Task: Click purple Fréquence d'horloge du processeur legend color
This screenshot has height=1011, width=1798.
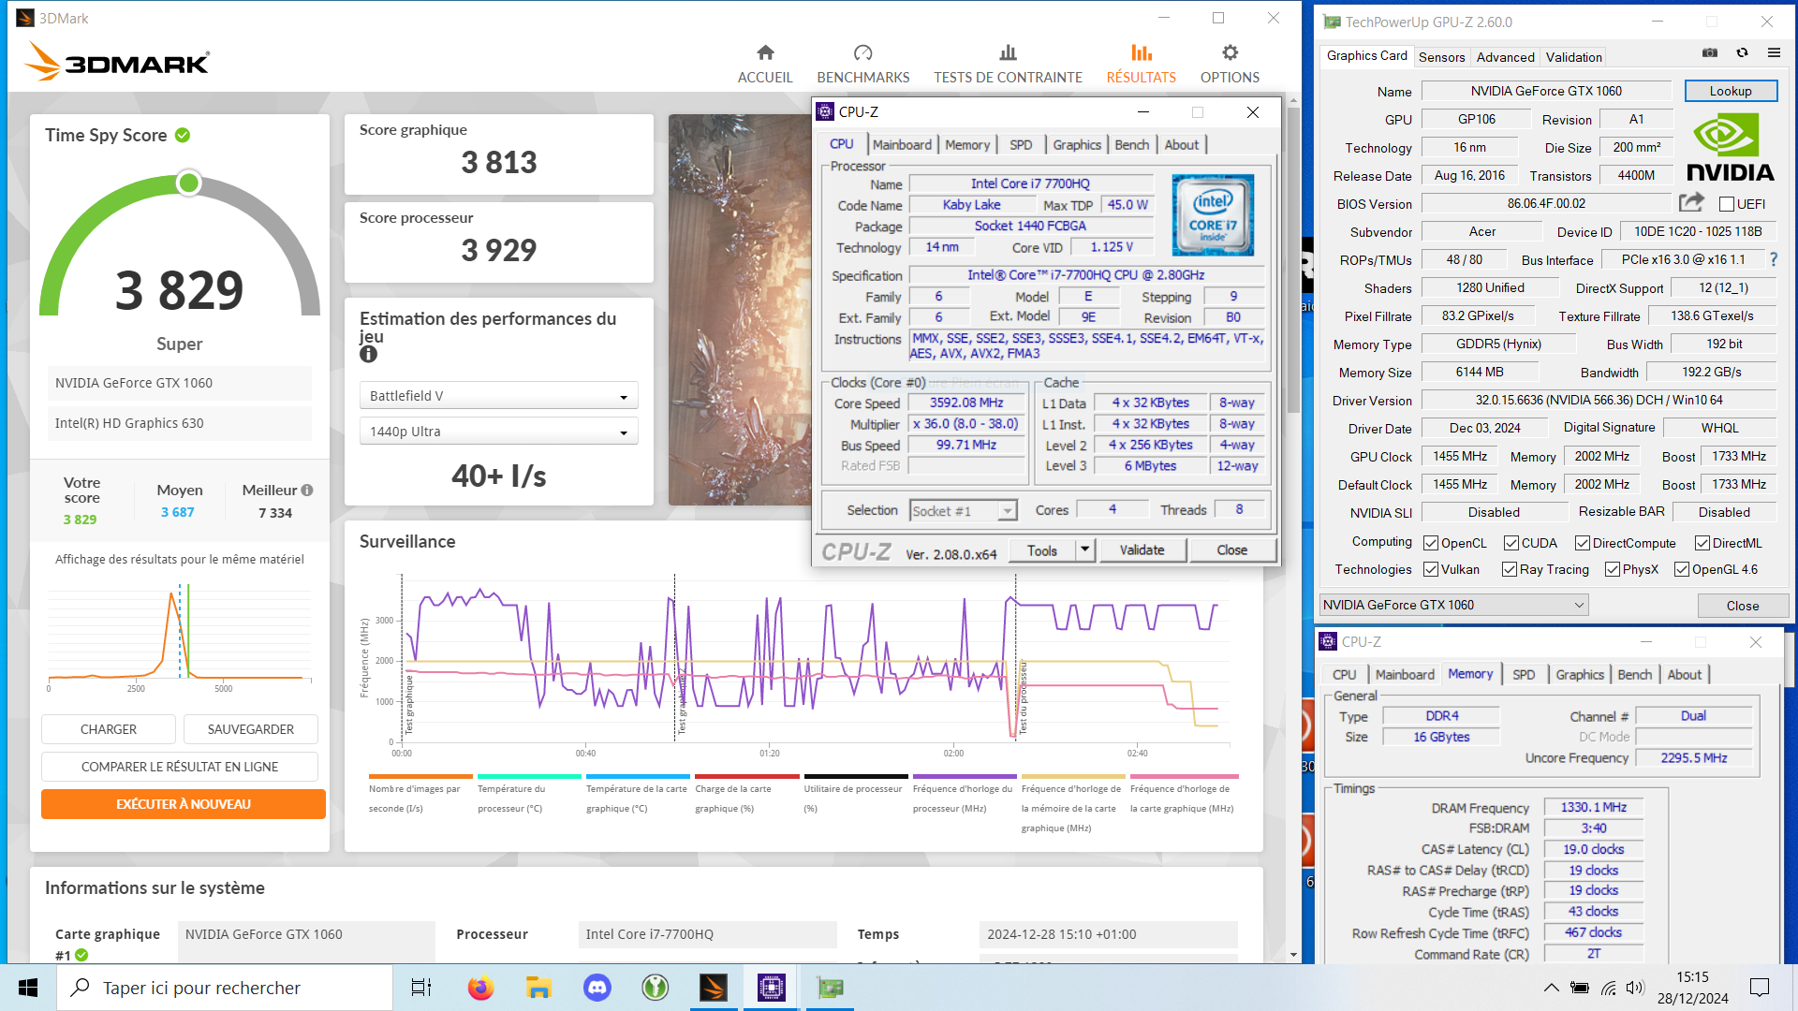Action: [x=965, y=776]
